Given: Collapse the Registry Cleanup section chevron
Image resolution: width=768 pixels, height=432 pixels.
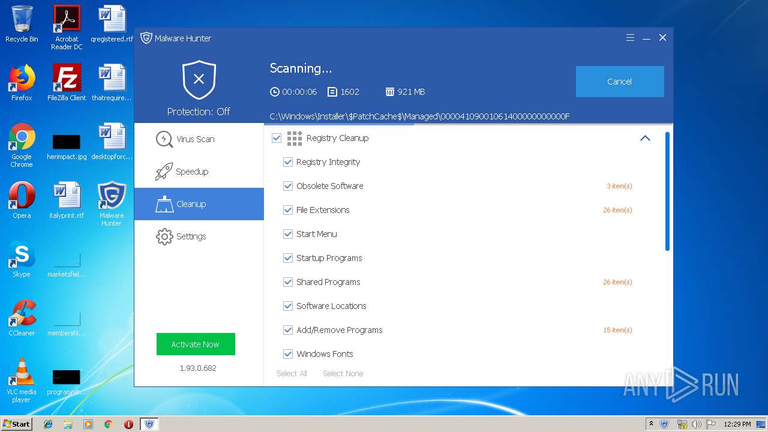Looking at the screenshot, I should 645,138.
